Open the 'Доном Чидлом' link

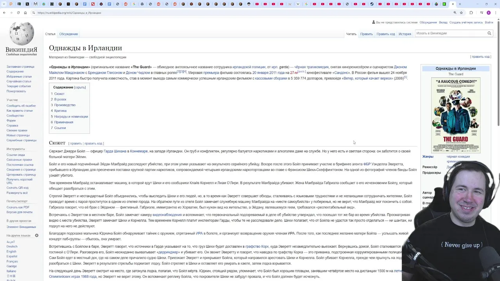tap(138, 73)
